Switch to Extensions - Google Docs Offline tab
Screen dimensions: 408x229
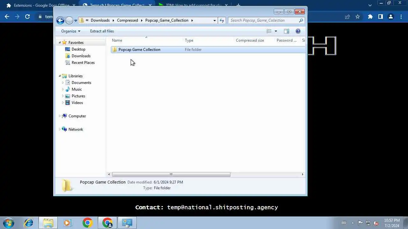pyautogui.click(x=41, y=5)
